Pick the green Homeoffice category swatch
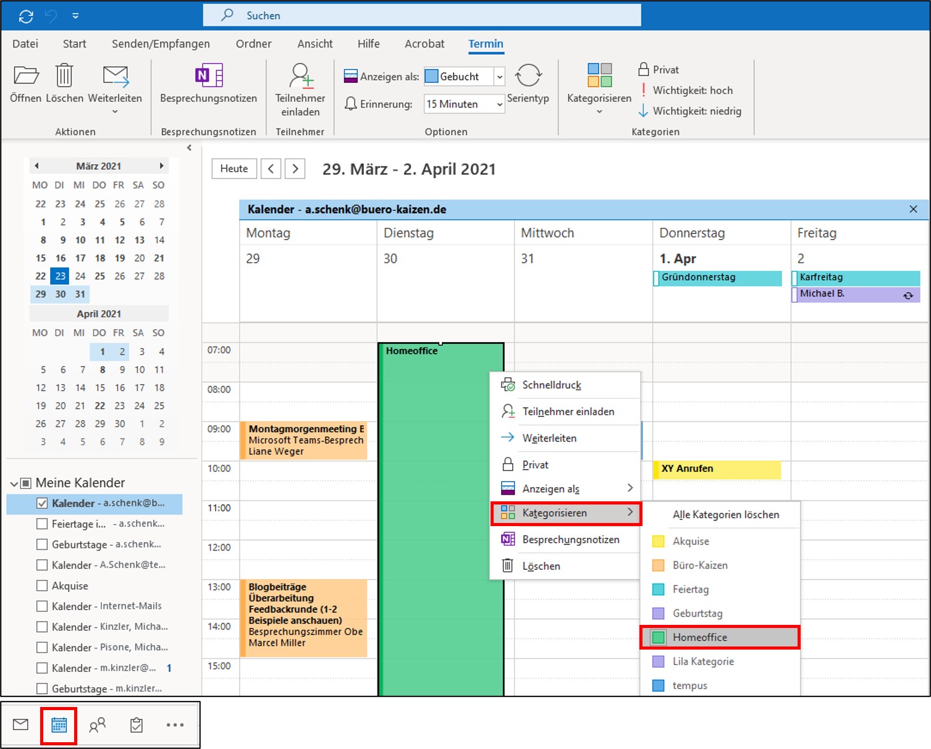 pos(659,637)
